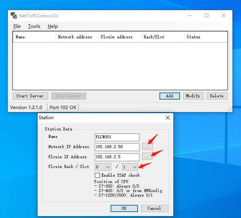Enable TSAP check checkbox
This screenshot has height=218, width=241.
click(x=97, y=175)
